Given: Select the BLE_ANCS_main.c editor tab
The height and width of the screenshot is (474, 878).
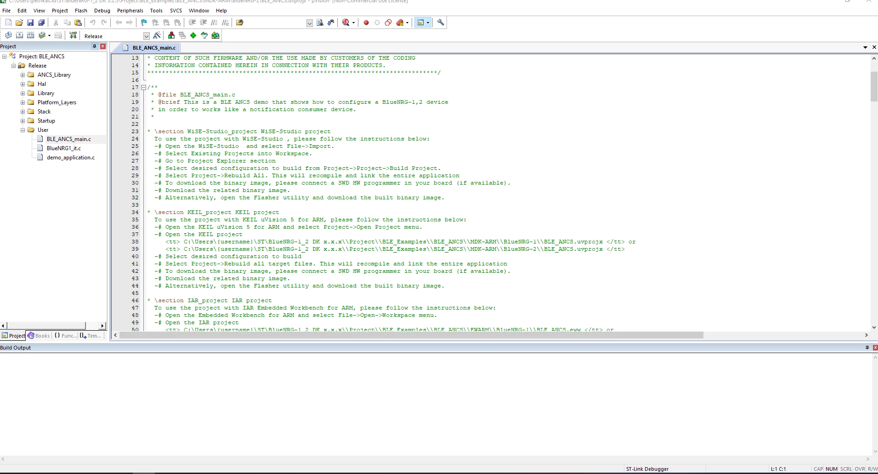Looking at the screenshot, I should coord(150,48).
